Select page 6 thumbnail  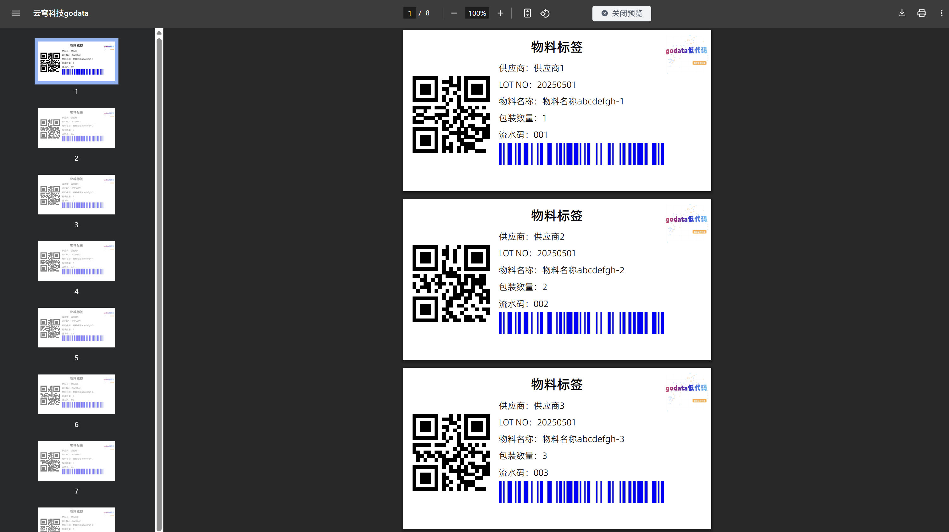[76, 394]
